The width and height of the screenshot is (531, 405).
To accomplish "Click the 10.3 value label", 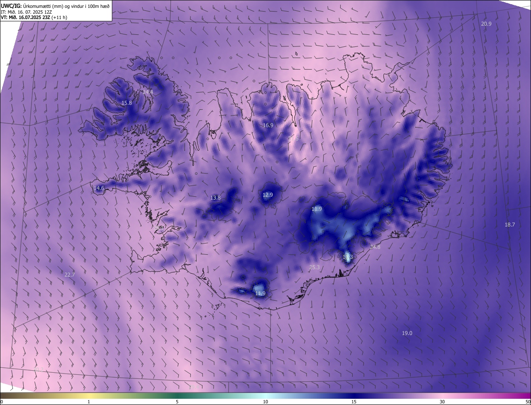I will tap(348, 257).
